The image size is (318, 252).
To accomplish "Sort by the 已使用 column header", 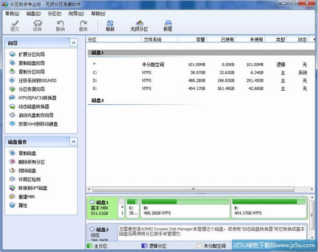I will [221, 40].
